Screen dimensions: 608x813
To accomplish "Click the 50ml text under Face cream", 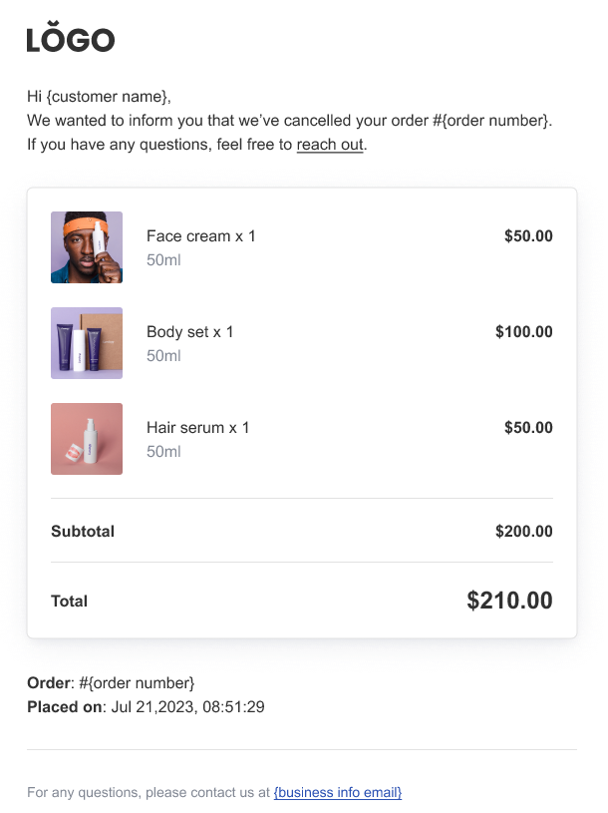I will pyautogui.click(x=163, y=260).
